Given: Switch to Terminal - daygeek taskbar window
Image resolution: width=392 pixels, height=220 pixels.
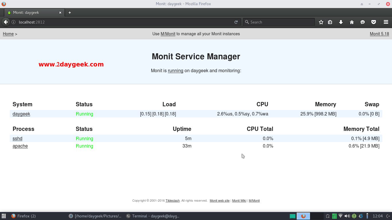Looking at the screenshot, I should pyautogui.click(x=153, y=216).
